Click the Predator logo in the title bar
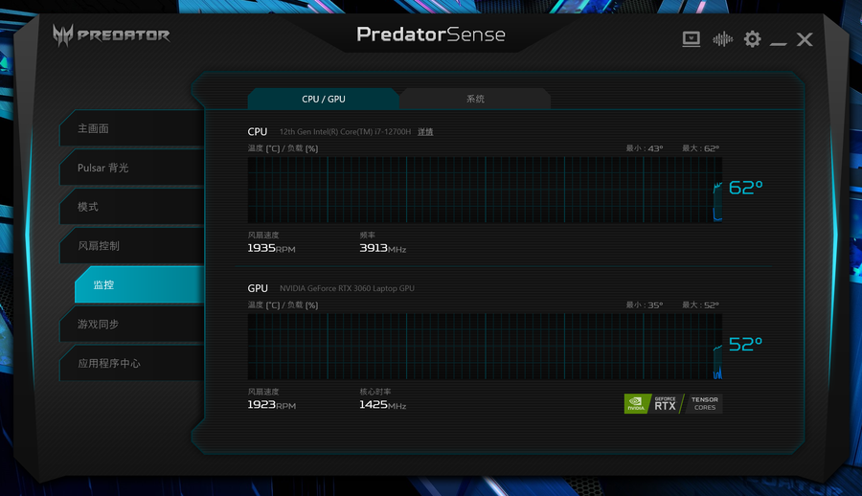The width and height of the screenshot is (862, 496). (110, 35)
